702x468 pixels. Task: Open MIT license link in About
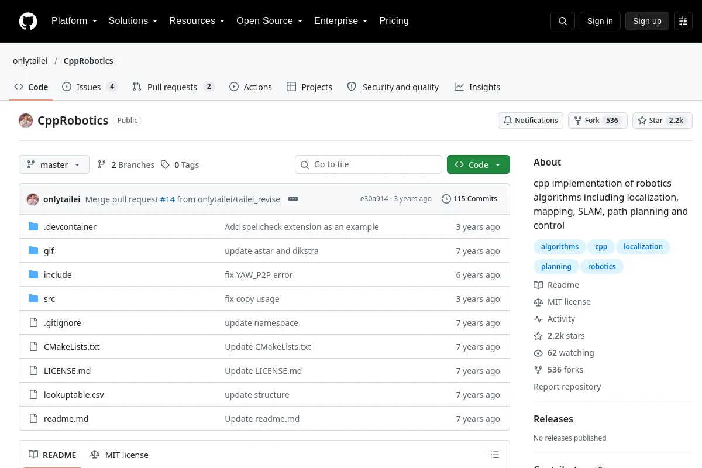(562, 302)
